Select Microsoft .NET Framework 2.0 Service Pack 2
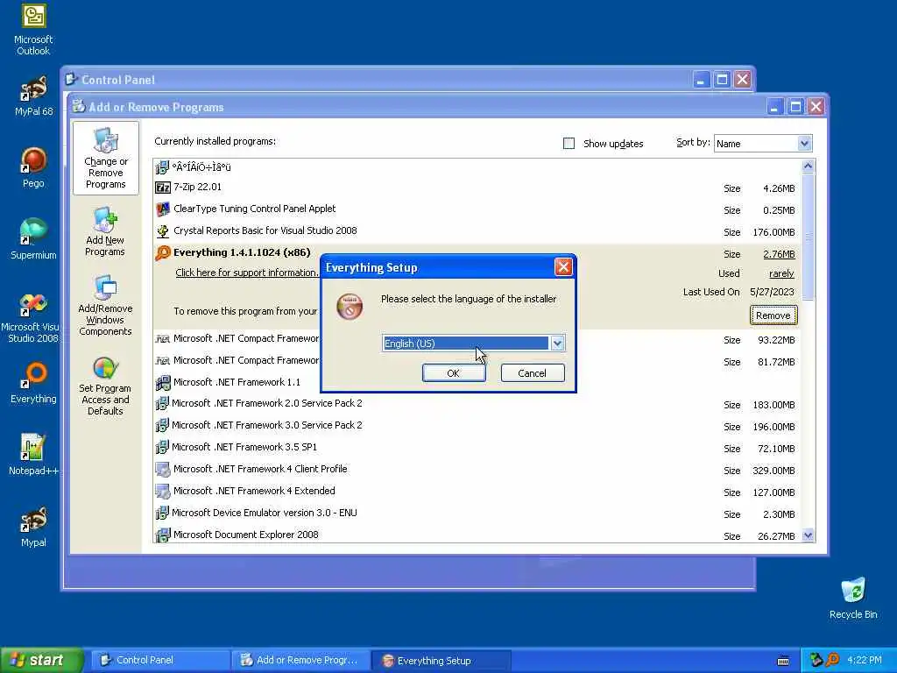Viewport: 897px width, 673px height. 476,404
